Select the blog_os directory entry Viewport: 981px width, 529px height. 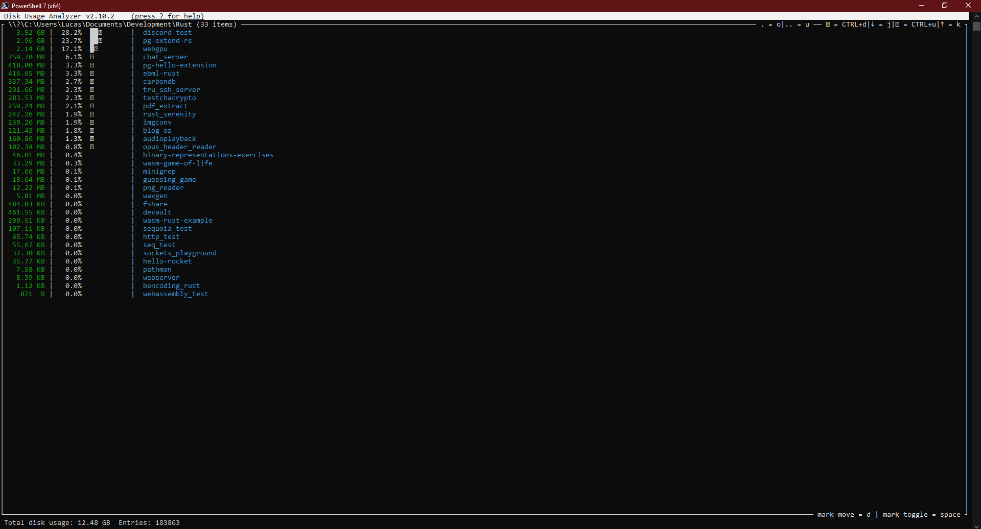[x=157, y=131]
